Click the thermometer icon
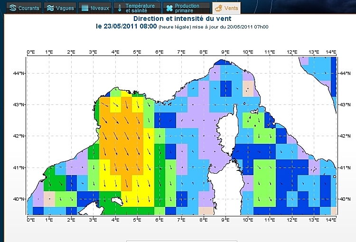This screenshot has width=356, height=242. coord(120,9)
